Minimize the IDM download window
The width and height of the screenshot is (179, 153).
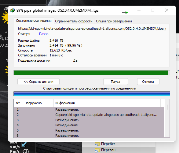click(139, 10)
